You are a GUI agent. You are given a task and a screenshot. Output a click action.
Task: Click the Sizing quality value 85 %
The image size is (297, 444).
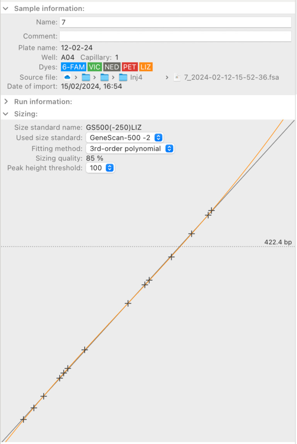(x=95, y=158)
